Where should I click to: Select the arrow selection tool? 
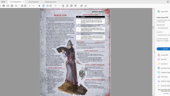tap(39, 6)
